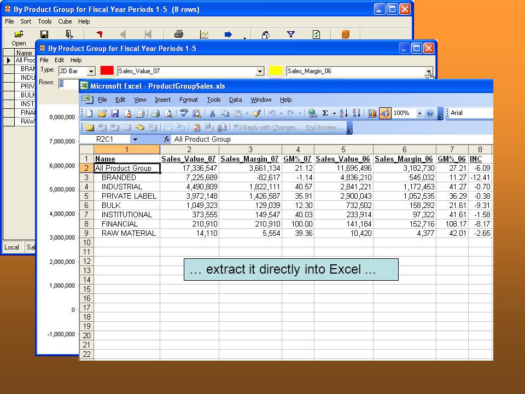Open the line chart icon in back window
The image size is (525, 394).
pyautogui.click(x=204, y=34)
